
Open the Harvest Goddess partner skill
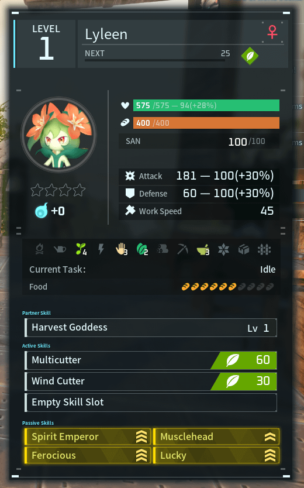point(151,328)
